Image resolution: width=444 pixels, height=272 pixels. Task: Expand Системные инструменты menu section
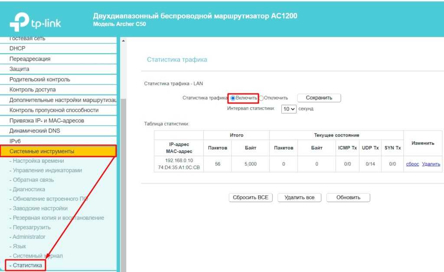(x=42, y=151)
